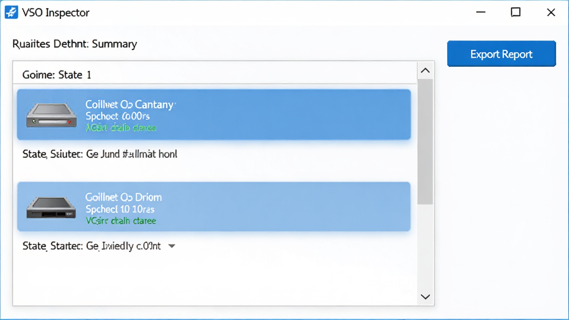Minimize the VSO Inspector window

point(481,12)
